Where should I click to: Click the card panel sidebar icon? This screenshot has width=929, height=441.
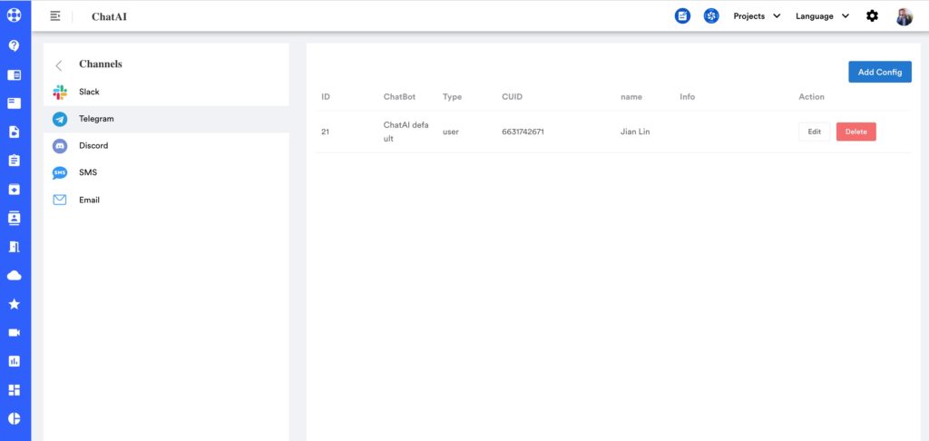pos(15,103)
